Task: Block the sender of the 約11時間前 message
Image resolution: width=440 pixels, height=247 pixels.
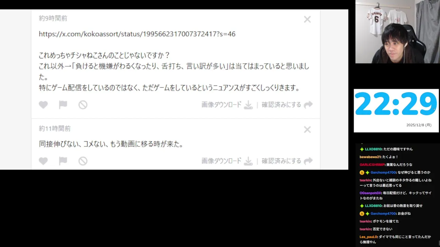Action: 83,161
